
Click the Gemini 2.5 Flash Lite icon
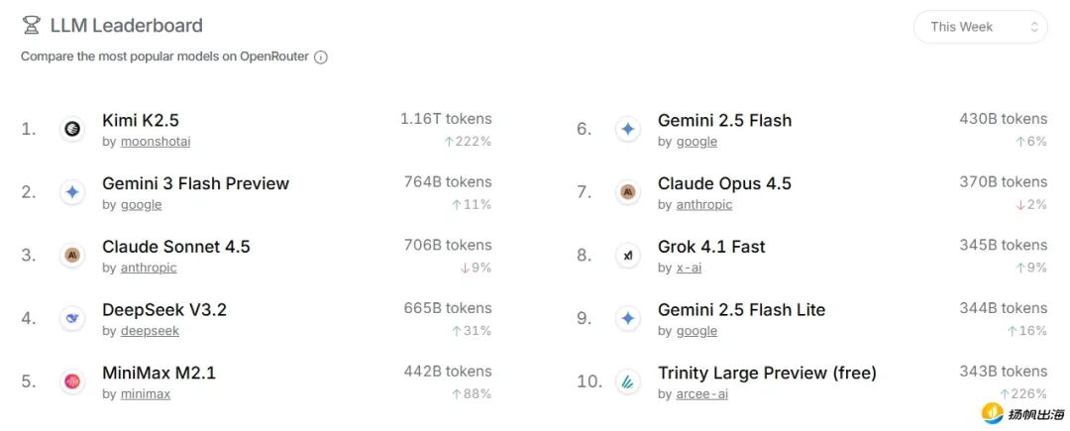pos(627,318)
